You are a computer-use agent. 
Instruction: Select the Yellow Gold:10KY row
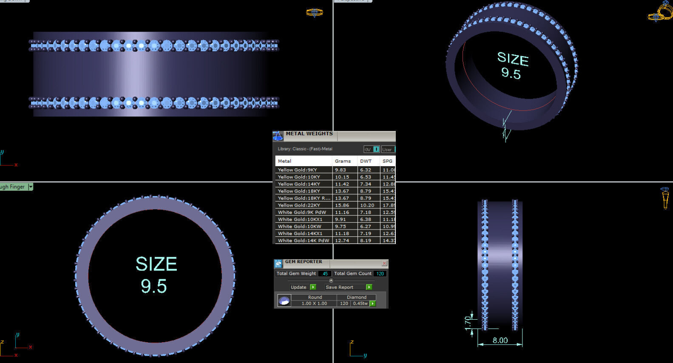click(335, 177)
